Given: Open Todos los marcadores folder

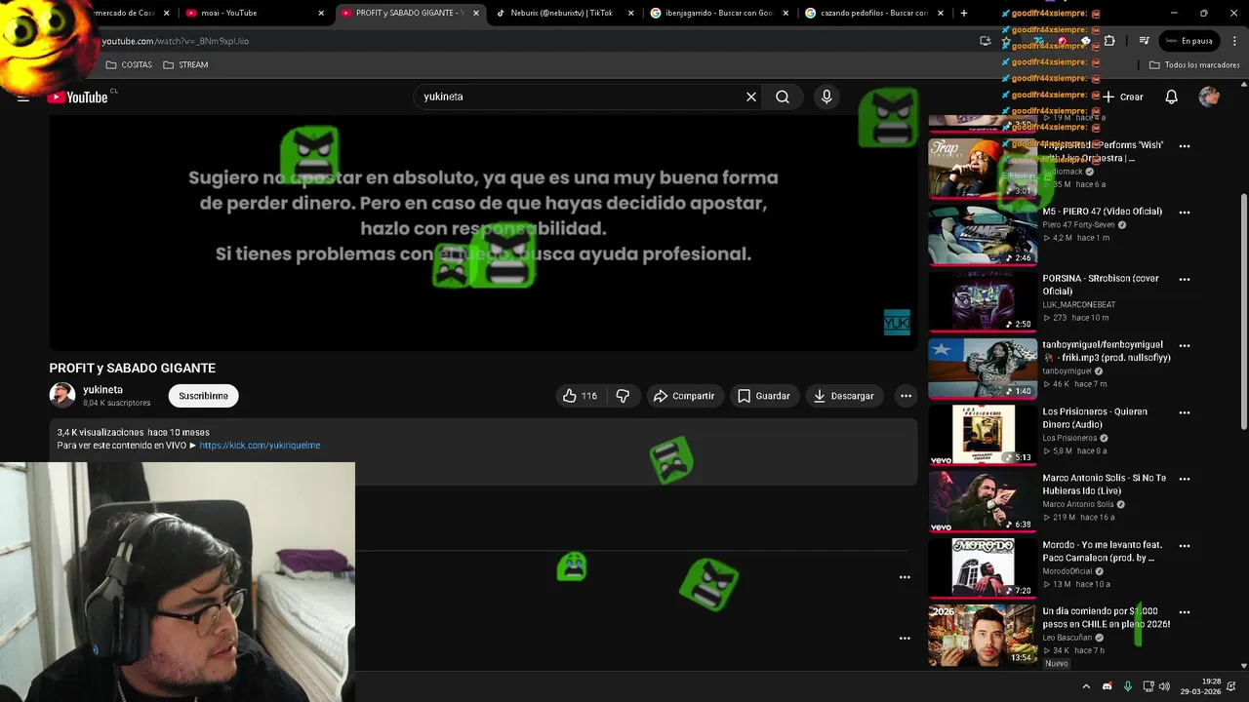Looking at the screenshot, I should (x=1194, y=64).
